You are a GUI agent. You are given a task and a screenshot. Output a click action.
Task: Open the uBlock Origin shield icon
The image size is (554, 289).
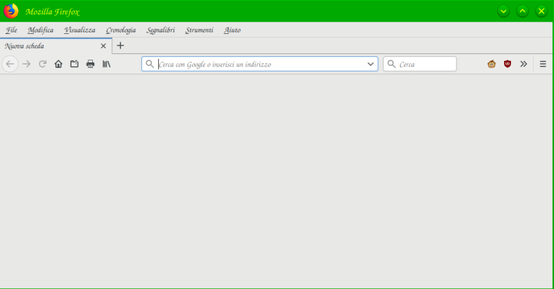[x=508, y=64]
